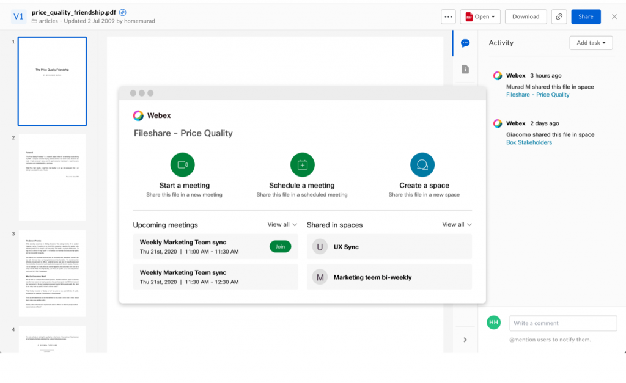Expand View all shared spaces
This screenshot has height=383, width=626.
point(456,224)
